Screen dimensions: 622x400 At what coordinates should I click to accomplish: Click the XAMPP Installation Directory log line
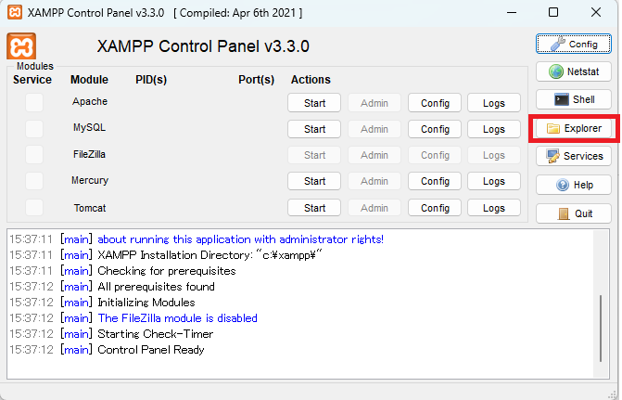click(209, 255)
